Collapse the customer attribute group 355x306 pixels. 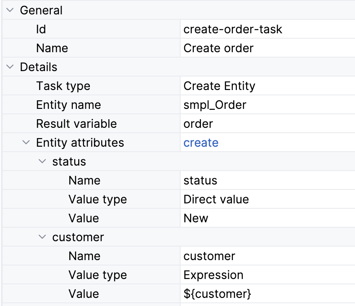(42, 237)
